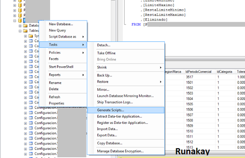Image resolution: width=245 pixels, height=158 pixels.
Task: Click [RestaLimiteMinimo] in the query
Action: [x=165, y=10]
